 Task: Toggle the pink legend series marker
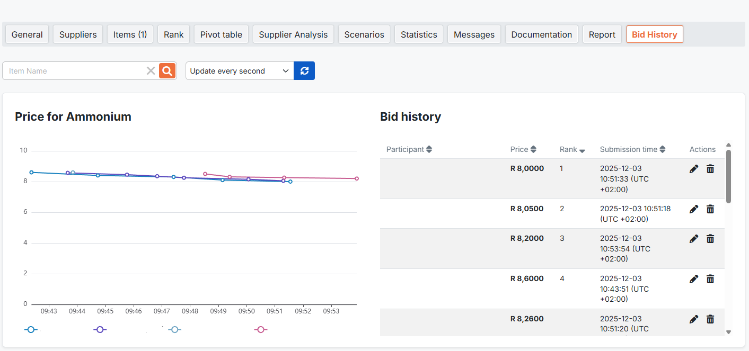pos(260,329)
